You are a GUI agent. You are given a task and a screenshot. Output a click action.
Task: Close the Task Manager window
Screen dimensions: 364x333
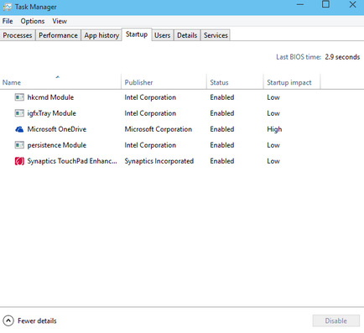353,4
